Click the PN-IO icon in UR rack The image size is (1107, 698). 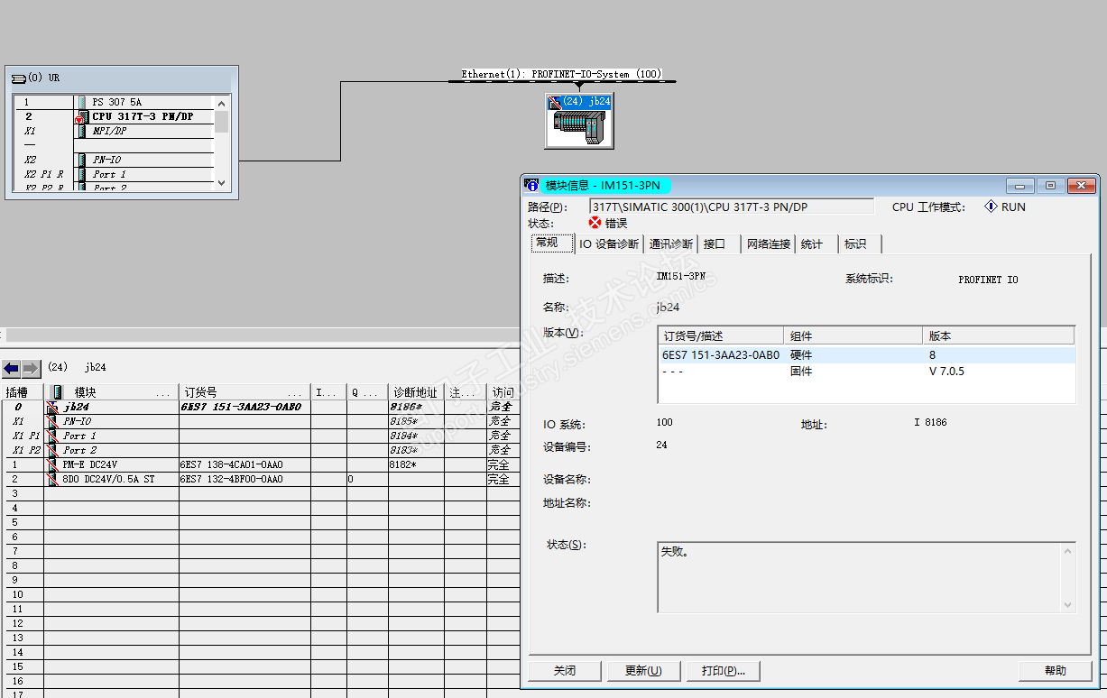coord(82,160)
